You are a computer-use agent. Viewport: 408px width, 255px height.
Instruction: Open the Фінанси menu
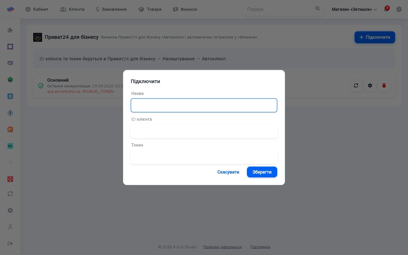185,9
